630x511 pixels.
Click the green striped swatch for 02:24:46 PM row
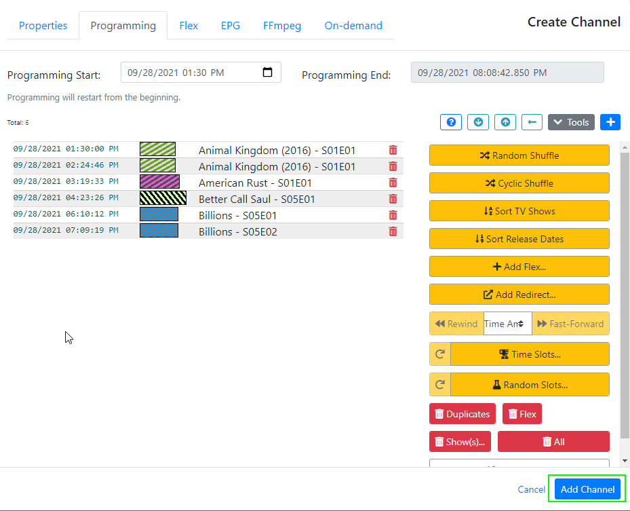coord(157,165)
